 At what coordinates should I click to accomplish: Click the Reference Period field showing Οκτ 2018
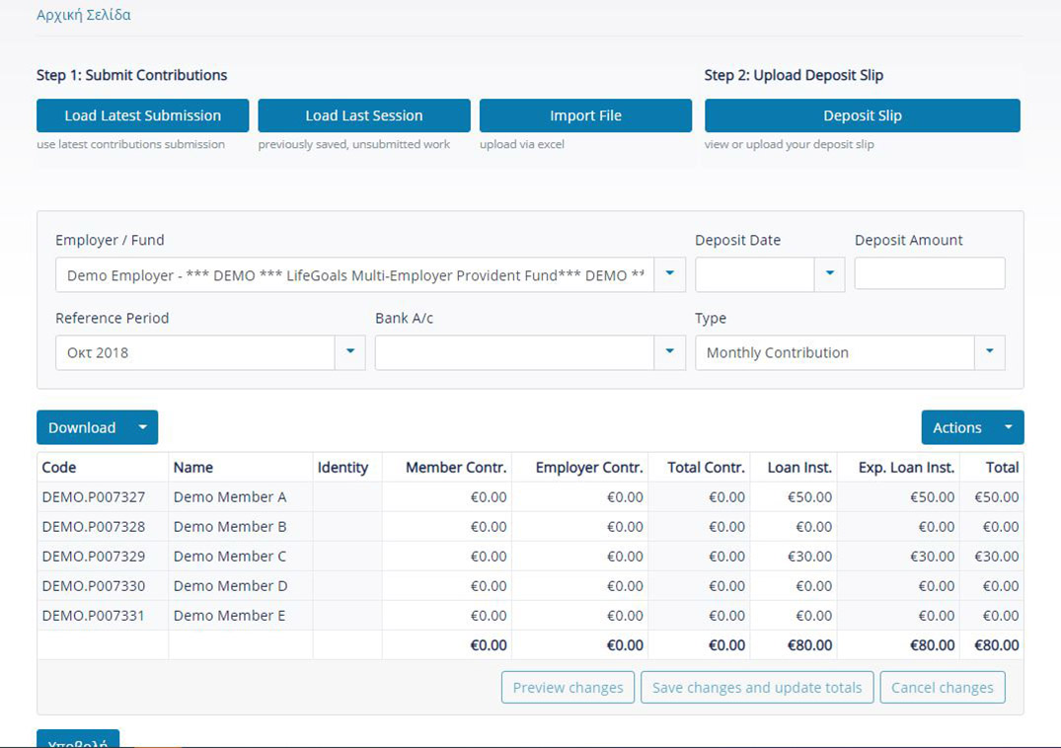click(194, 352)
